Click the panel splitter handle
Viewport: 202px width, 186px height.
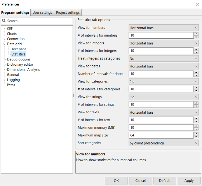(74, 95)
